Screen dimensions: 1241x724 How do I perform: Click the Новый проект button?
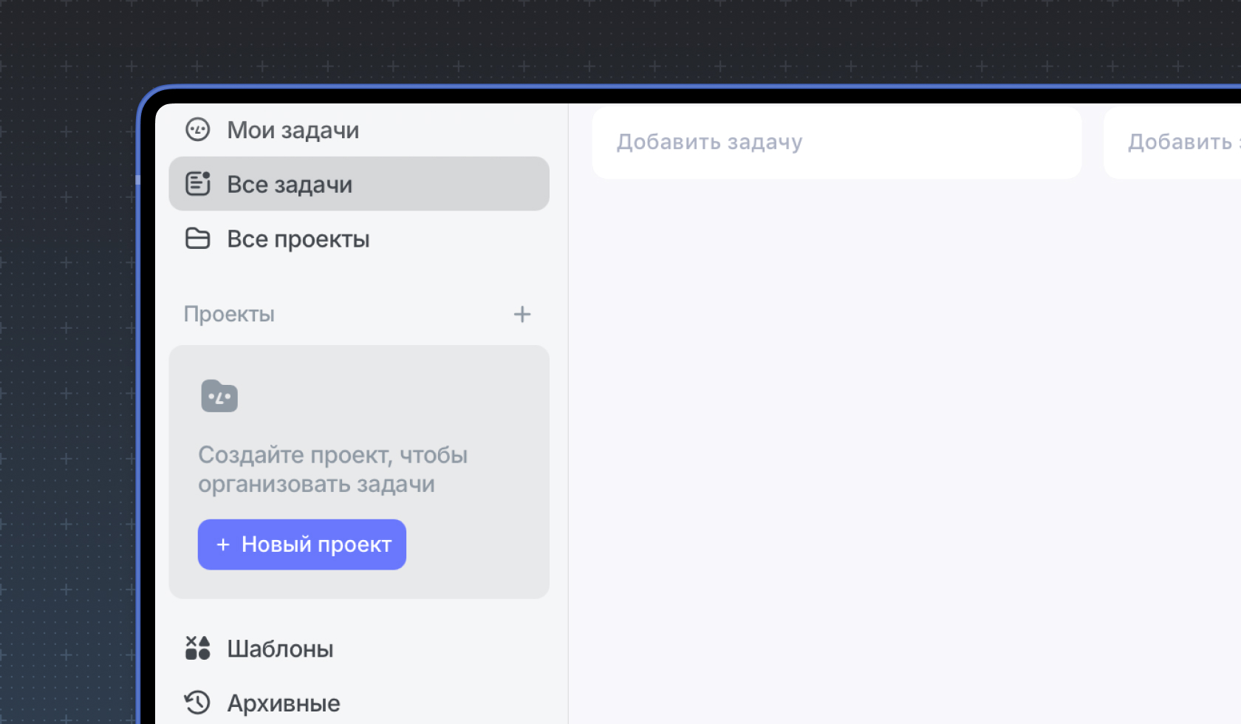302,544
